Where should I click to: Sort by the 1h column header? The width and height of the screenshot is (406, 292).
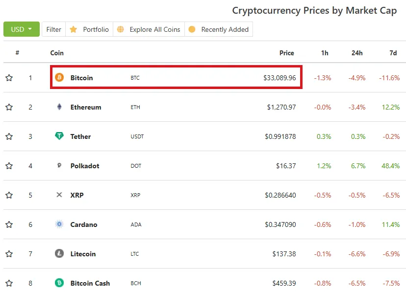tap(325, 53)
